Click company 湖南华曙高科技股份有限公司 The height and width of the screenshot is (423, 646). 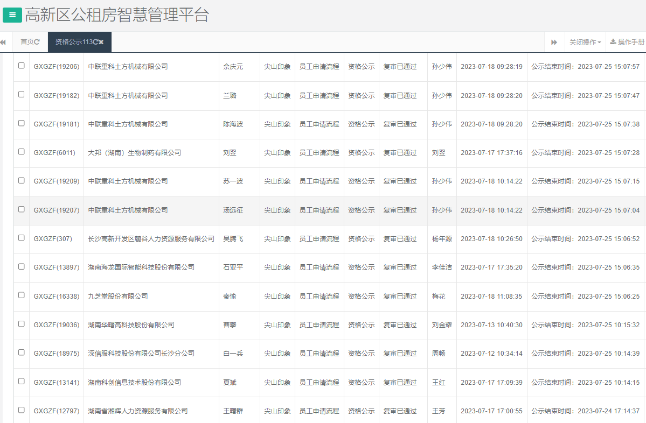(x=131, y=325)
